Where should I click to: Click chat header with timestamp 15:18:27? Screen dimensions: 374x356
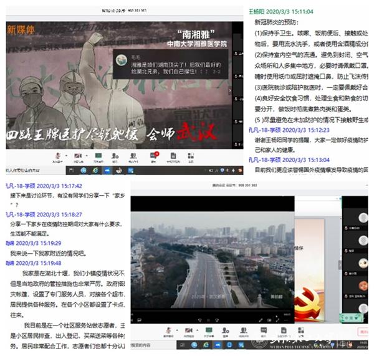point(44,214)
